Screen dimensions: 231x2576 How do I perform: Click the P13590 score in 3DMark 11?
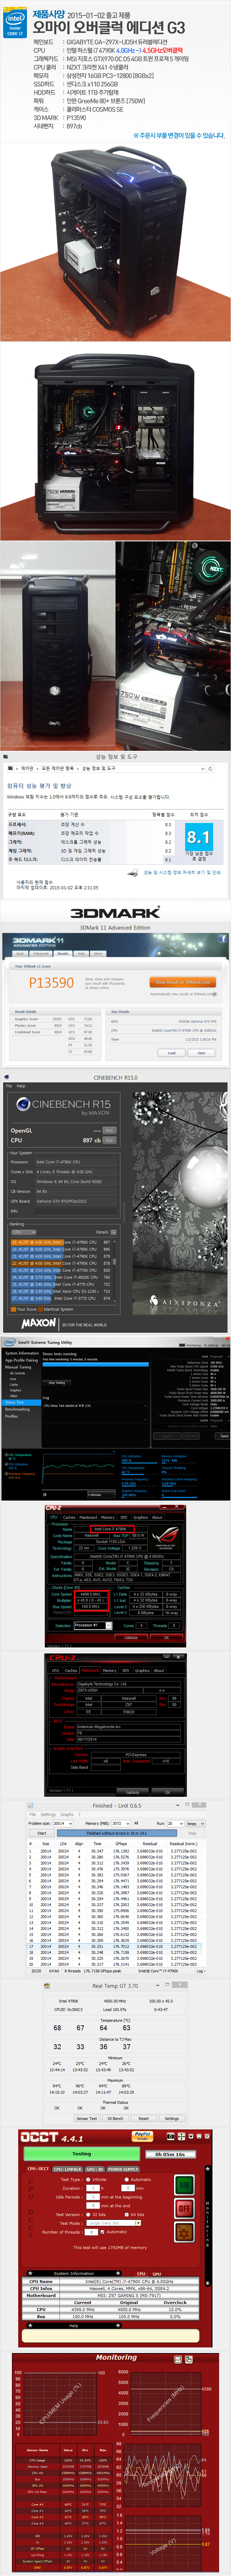[51, 982]
